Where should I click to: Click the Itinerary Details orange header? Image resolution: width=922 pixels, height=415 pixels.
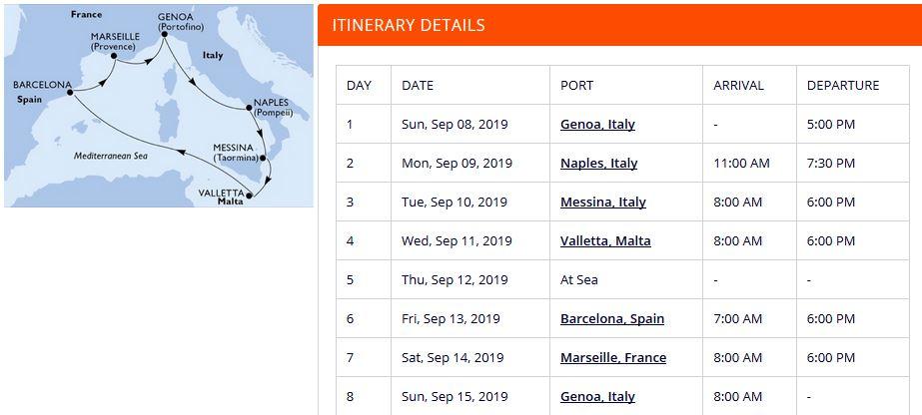617,25
